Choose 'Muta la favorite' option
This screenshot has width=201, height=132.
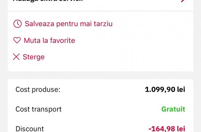pos(49,40)
